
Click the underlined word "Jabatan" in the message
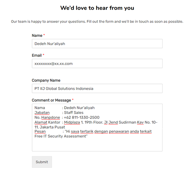pyautogui.click(x=42, y=113)
